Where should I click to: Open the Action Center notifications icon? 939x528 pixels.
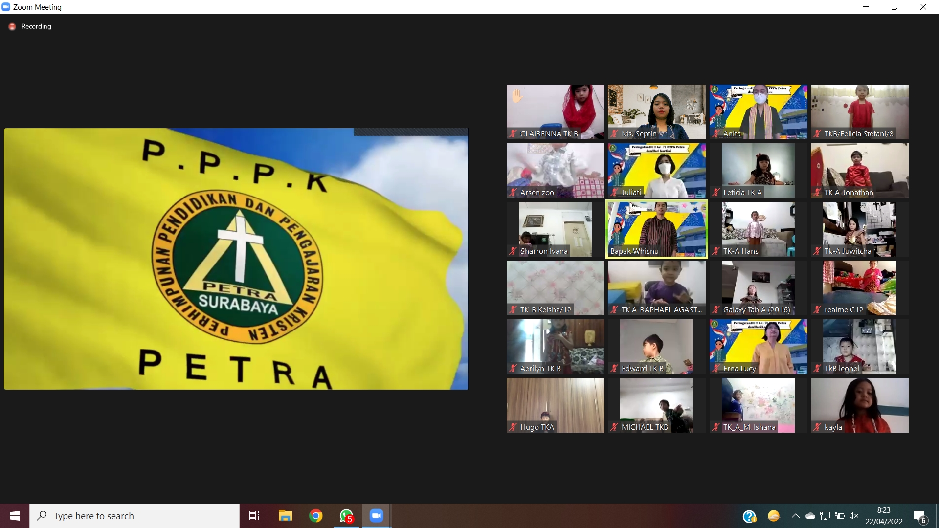coord(920,516)
